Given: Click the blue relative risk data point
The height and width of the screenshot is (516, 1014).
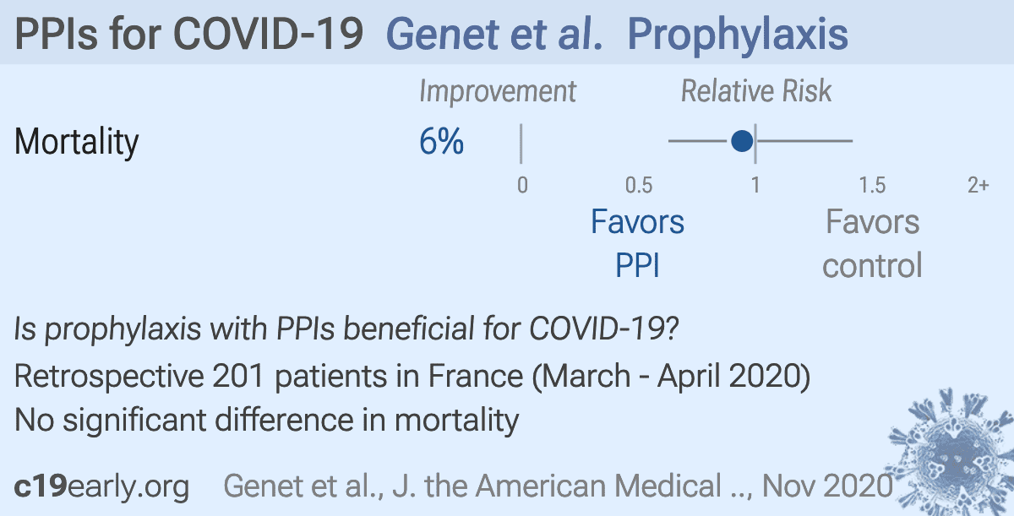Looking at the screenshot, I should point(742,141).
